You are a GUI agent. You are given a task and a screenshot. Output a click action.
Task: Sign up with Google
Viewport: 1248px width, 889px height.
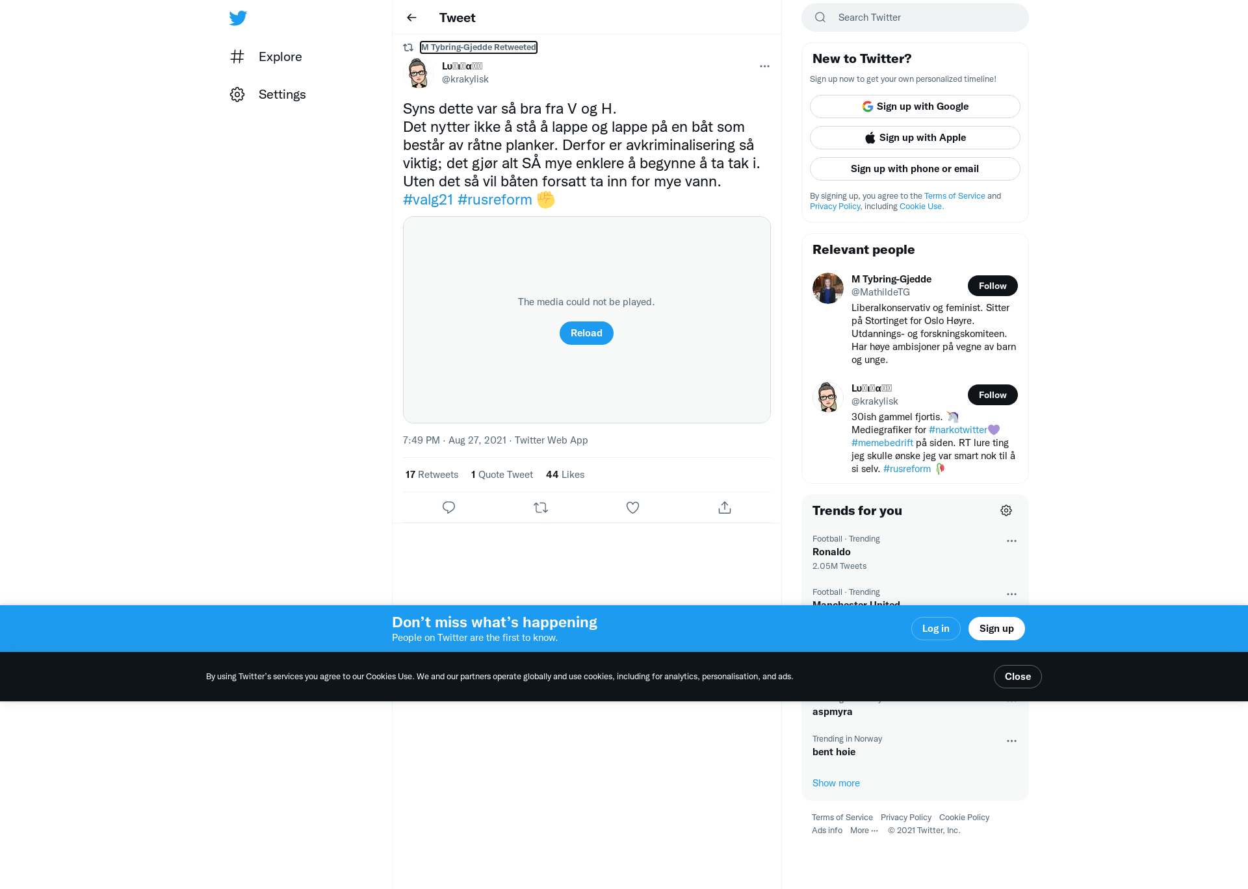[x=915, y=106]
